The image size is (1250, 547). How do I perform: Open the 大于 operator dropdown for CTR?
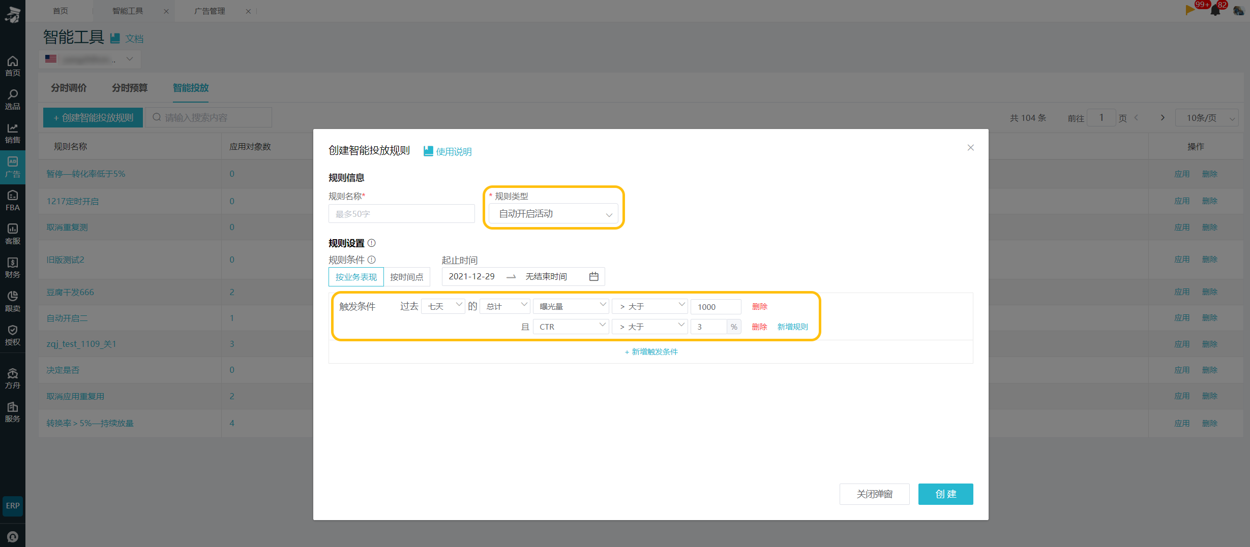[650, 327]
